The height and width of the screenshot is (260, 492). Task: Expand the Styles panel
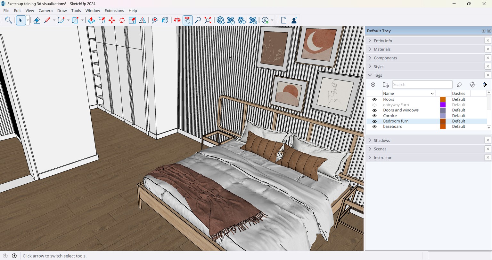point(370,66)
